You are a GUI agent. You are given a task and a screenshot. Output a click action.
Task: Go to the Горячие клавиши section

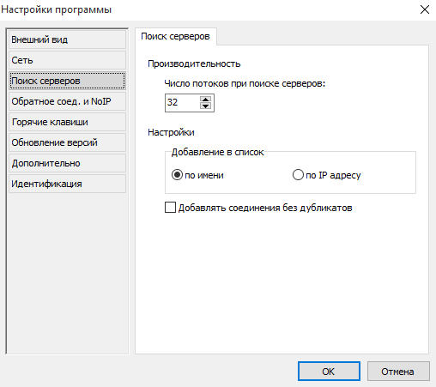[x=67, y=122]
